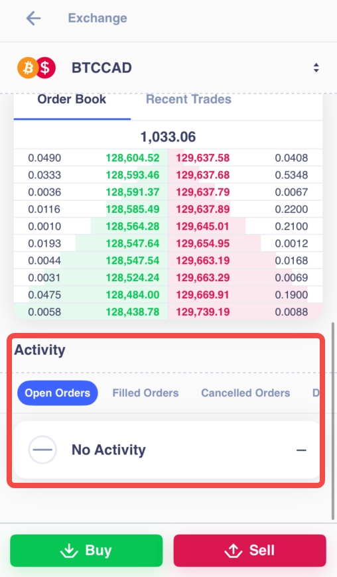Click the Exchange header title
This screenshot has width=337, height=577.
click(98, 18)
